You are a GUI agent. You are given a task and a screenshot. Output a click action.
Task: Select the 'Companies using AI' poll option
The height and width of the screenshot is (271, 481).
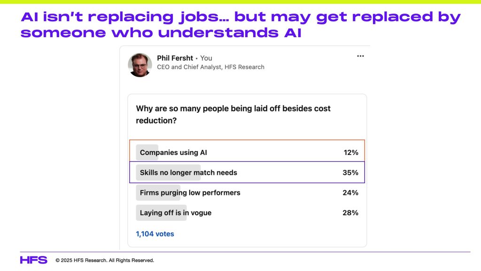(247, 152)
